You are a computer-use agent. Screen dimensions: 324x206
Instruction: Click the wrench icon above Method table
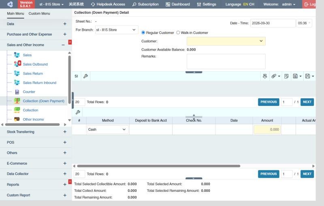78,112
